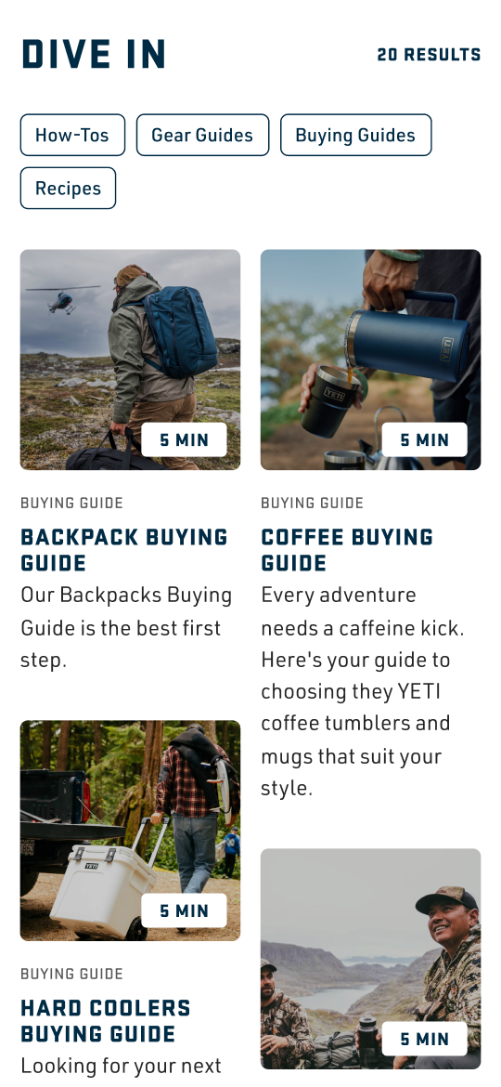This screenshot has height=1087, width=501.
Task: Click the caffeine kick coffee description text
Action: pyautogui.click(x=363, y=691)
